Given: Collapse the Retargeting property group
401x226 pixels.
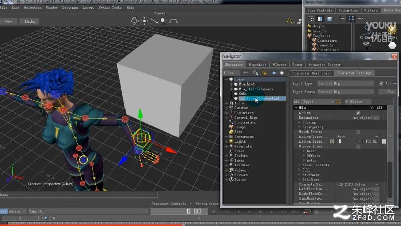Looking at the screenshot, I should coord(299,127).
